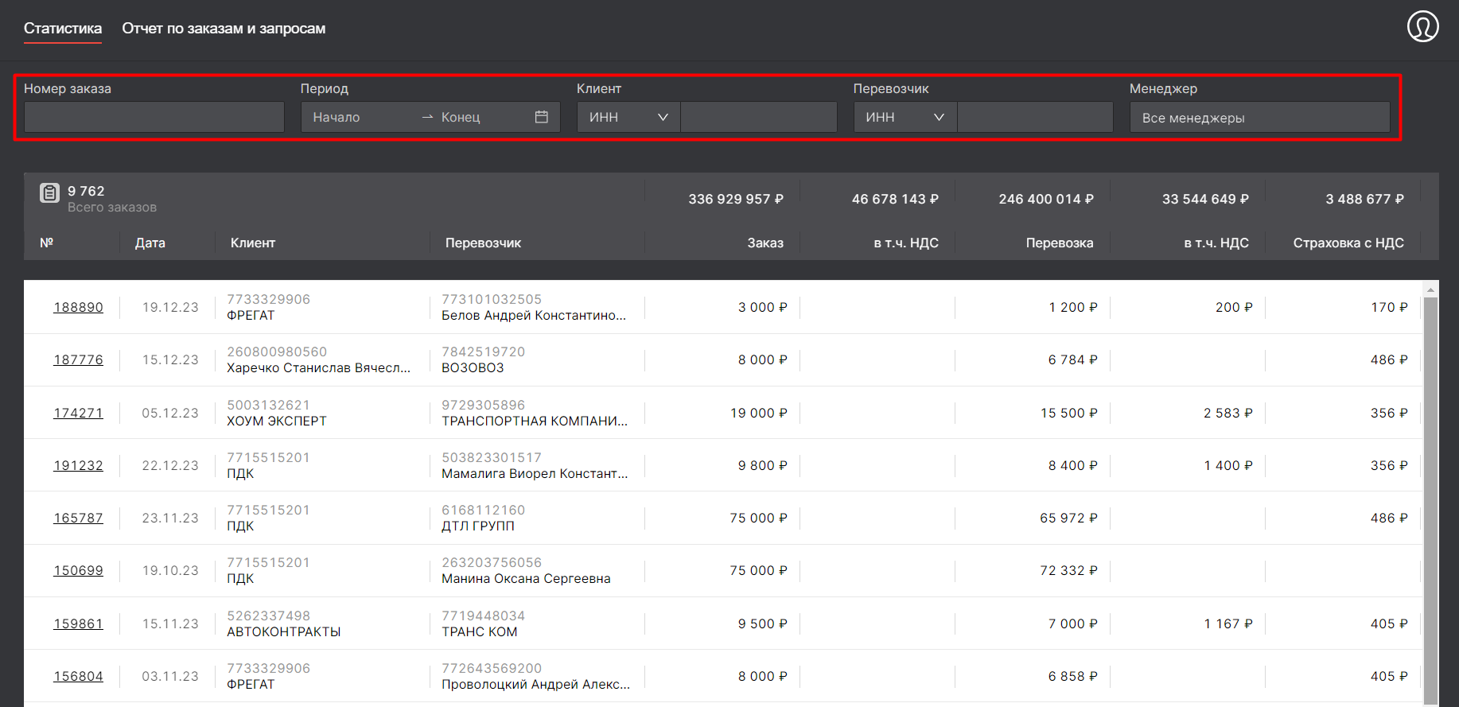Click the insurance amount 170 ₽
The height and width of the screenshot is (707, 1459).
click(1389, 307)
